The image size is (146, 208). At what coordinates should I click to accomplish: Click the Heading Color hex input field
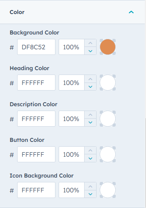pyautogui.click(x=36, y=83)
